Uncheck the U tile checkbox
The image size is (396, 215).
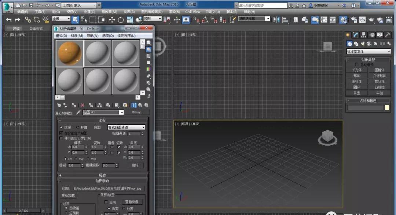(x=119, y=147)
